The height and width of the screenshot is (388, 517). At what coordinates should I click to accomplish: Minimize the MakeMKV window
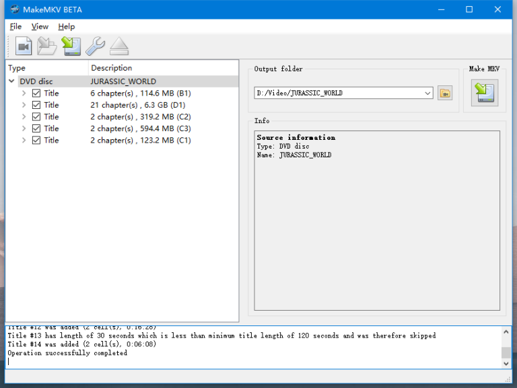click(441, 9)
